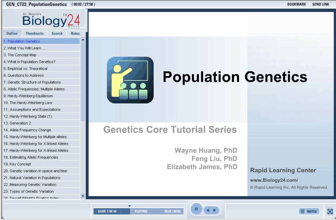Toggle full screen view icon
336x220 pixels.
(330, 211)
